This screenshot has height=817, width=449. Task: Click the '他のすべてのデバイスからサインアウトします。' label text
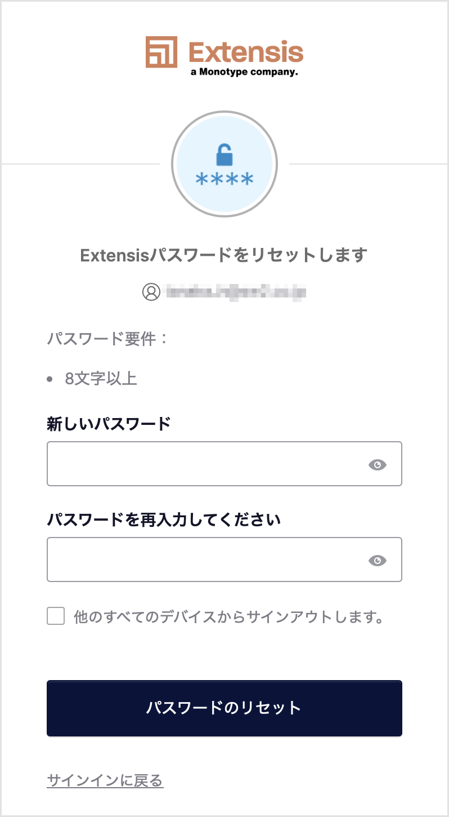[228, 617]
